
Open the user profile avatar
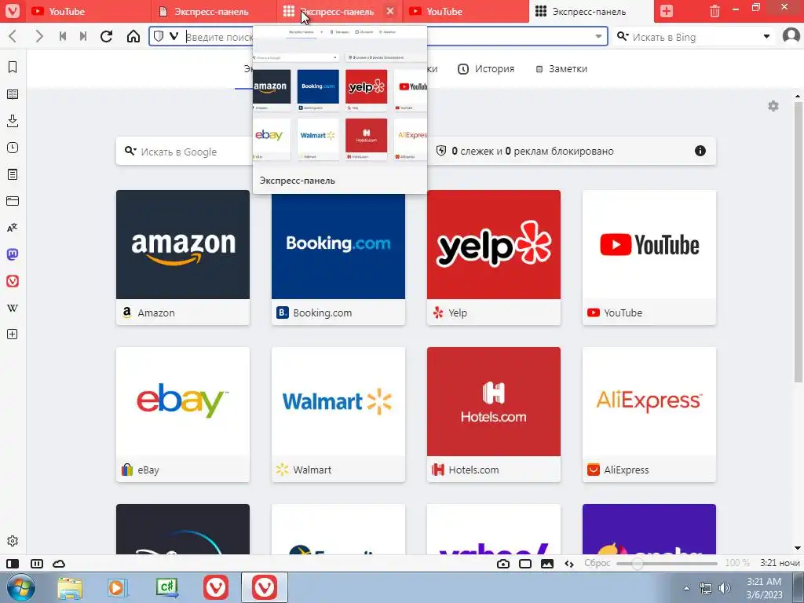(x=791, y=36)
